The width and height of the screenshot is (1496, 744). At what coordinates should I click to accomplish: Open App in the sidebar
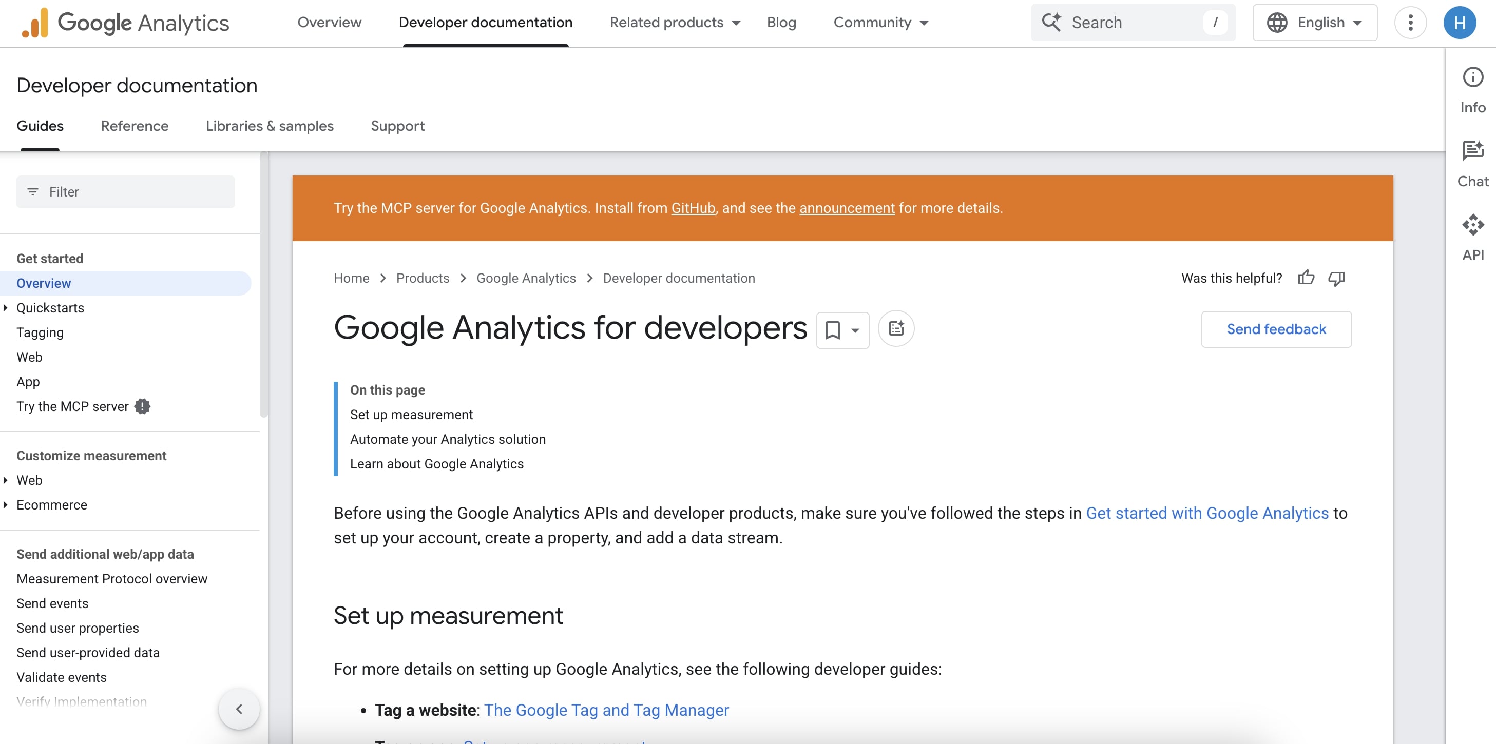pyautogui.click(x=28, y=382)
